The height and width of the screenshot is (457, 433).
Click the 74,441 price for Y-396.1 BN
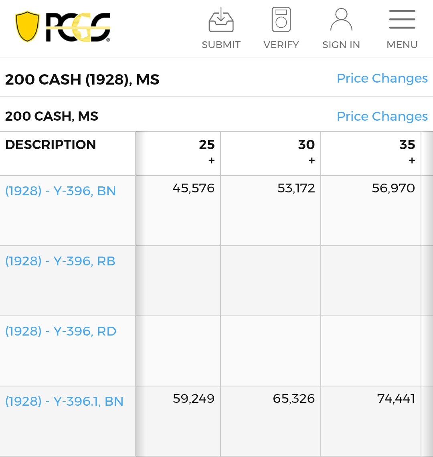(396, 398)
